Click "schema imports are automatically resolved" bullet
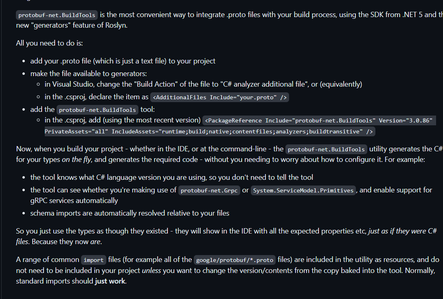Image resolution: width=443 pixels, height=299 pixels. click(129, 213)
